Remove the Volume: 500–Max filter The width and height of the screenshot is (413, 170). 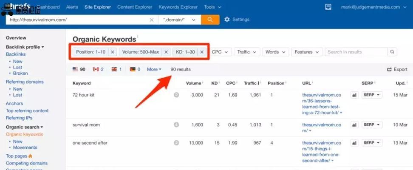[166, 52]
